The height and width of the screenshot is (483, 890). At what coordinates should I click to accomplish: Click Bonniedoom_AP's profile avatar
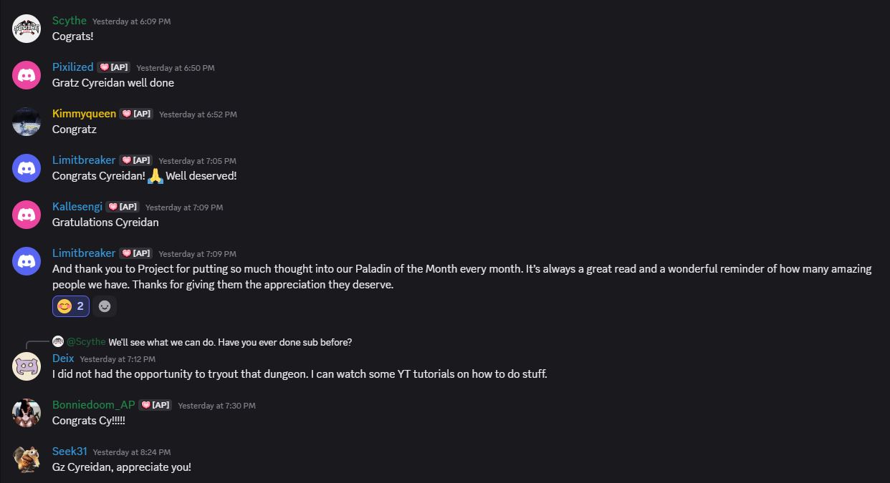(x=27, y=413)
